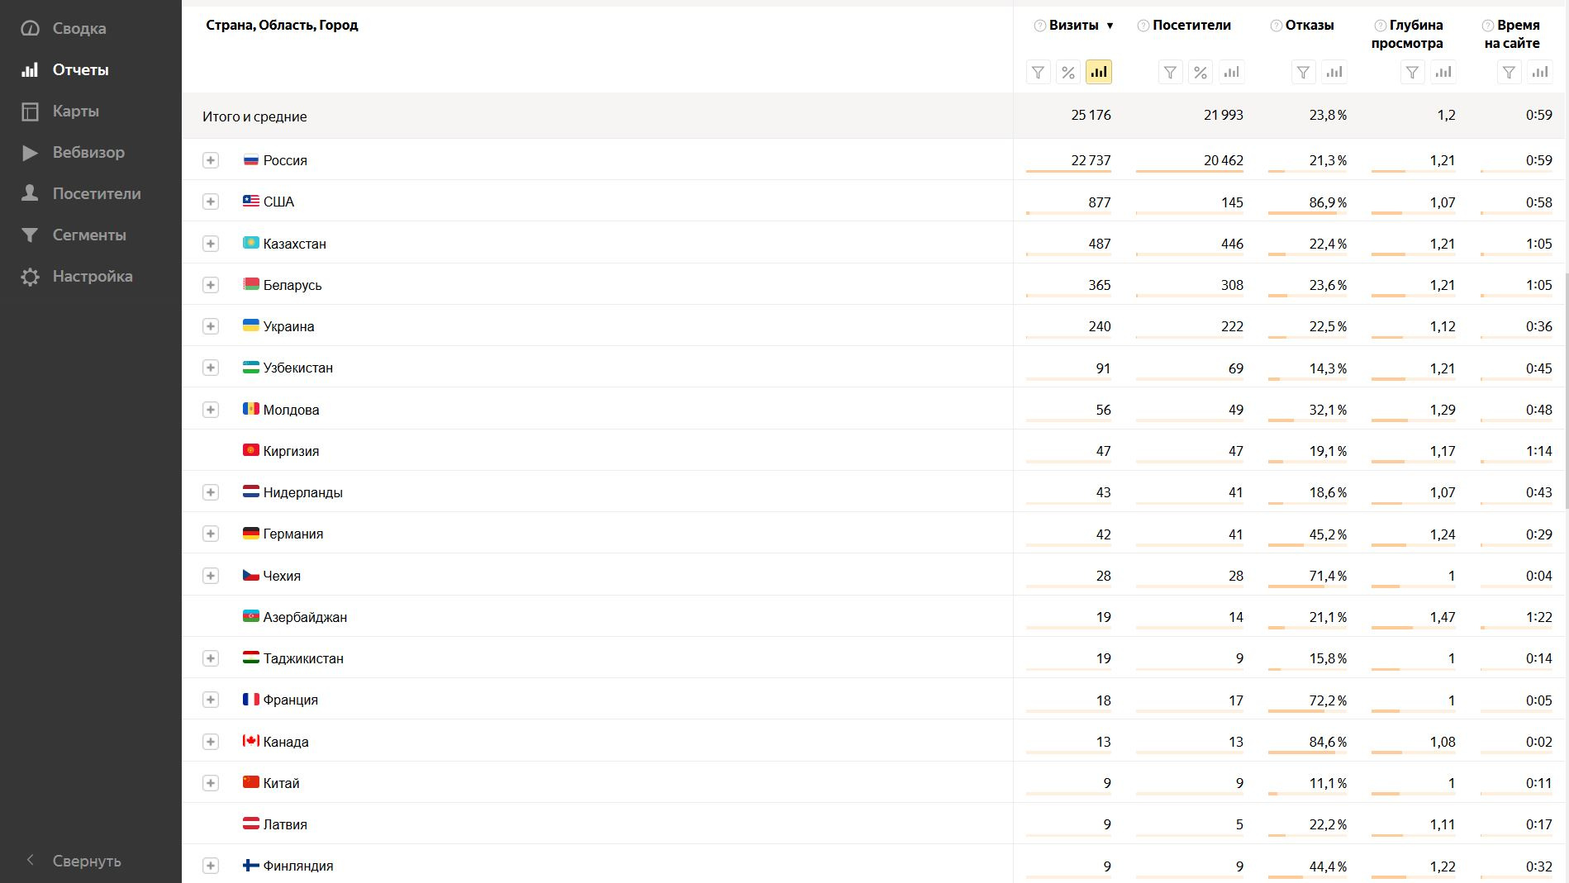Click the Вебвизор play icon in sidebar
This screenshot has width=1569, height=883.
click(30, 153)
